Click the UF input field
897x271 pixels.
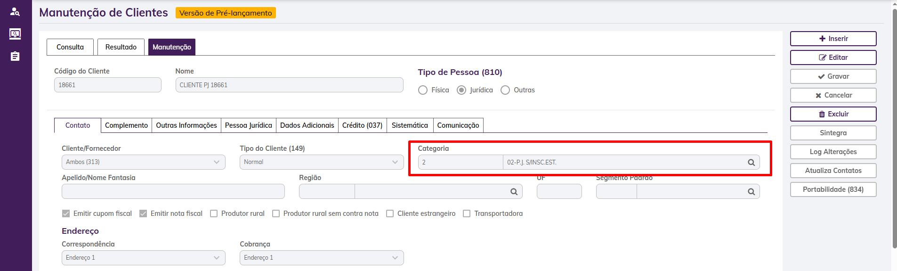point(559,191)
